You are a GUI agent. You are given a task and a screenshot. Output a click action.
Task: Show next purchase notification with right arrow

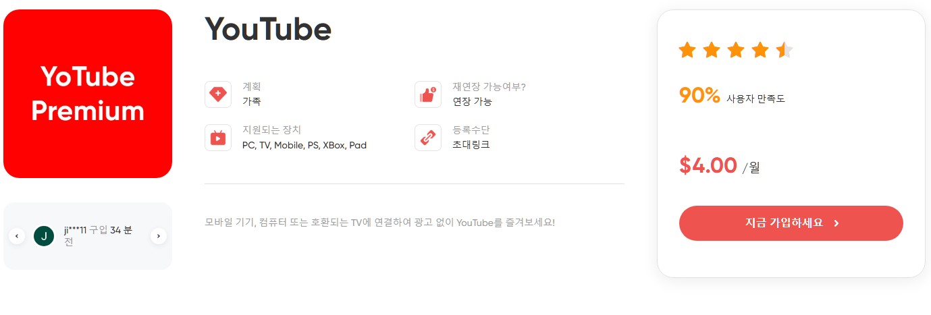pos(159,236)
